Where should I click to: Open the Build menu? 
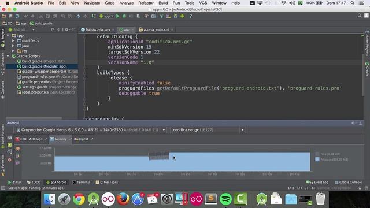point(163,3)
